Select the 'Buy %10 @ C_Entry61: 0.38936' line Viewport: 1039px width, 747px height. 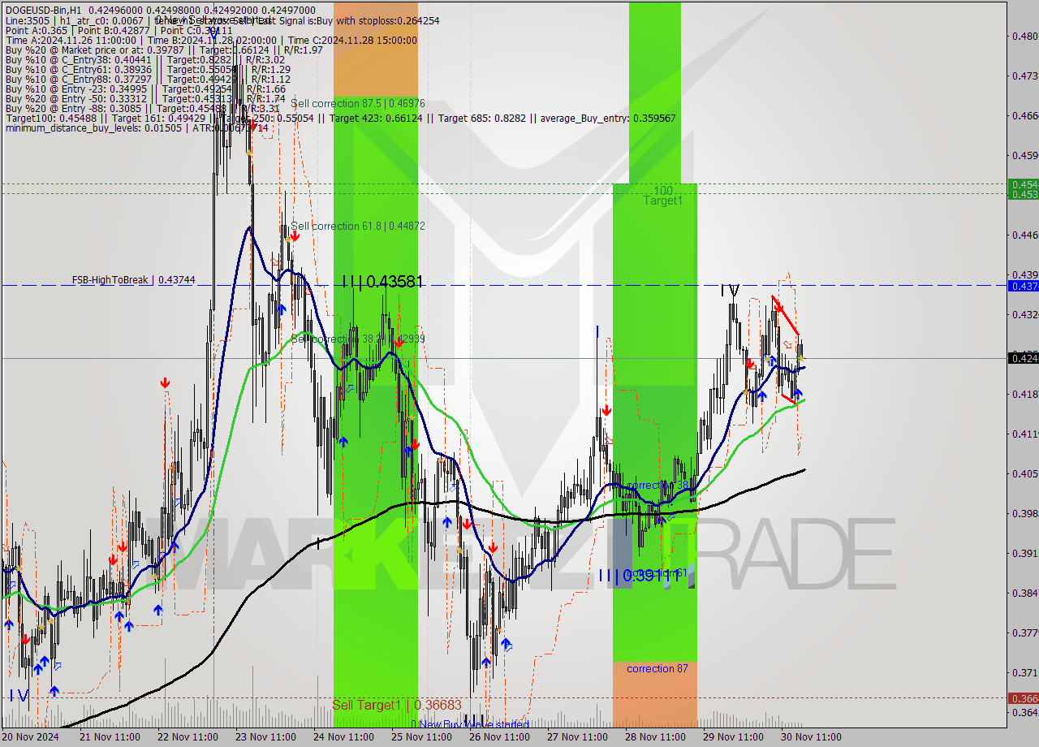point(148,70)
